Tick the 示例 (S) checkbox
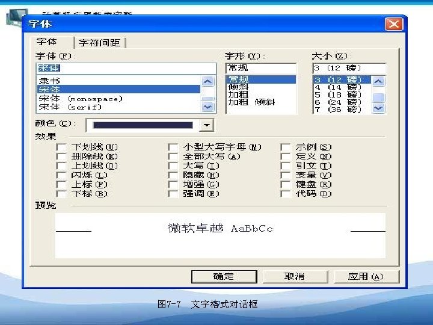433x325 pixels. coord(286,147)
